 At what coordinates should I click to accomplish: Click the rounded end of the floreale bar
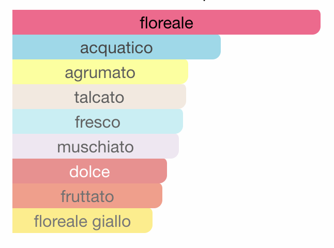(x=316, y=22)
